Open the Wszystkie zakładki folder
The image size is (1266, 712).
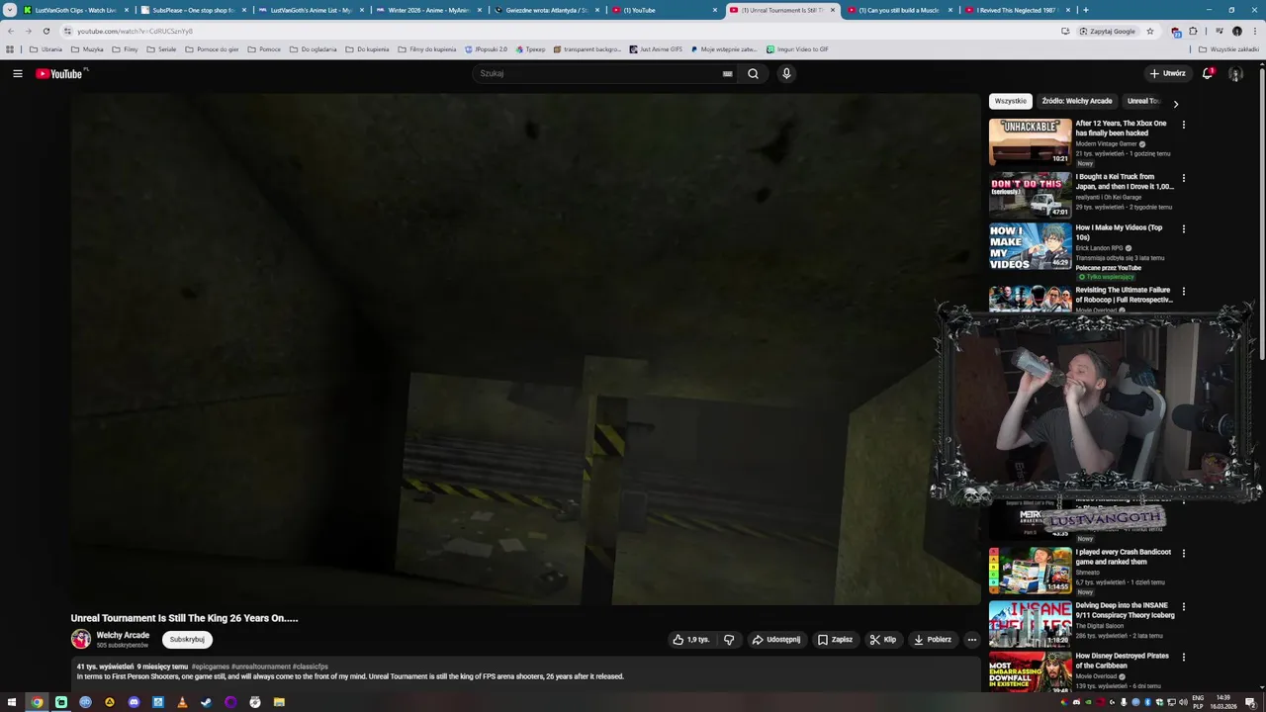pyautogui.click(x=1229, y=48)
